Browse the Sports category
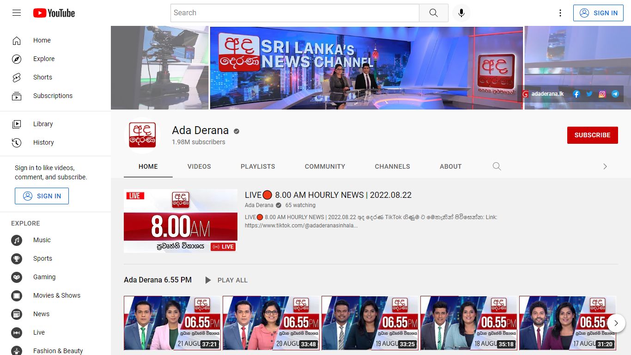The height and width of the screenshot is (355, 631). [x=55, y=258]
